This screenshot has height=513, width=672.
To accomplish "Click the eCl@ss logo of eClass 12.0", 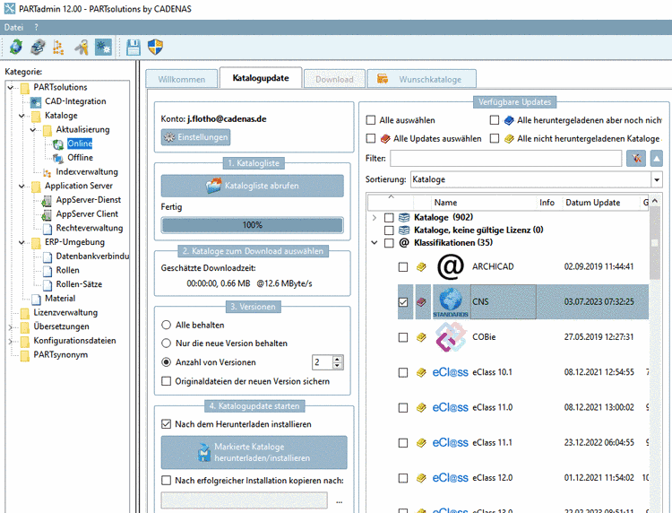I will pos(450,478).
